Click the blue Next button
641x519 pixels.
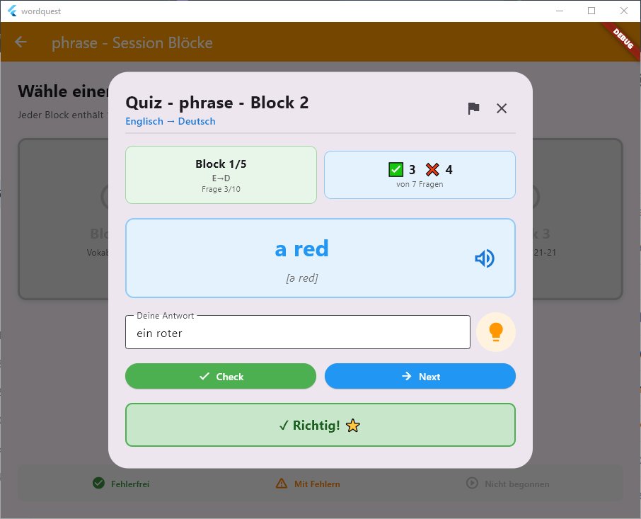[420, 376]
